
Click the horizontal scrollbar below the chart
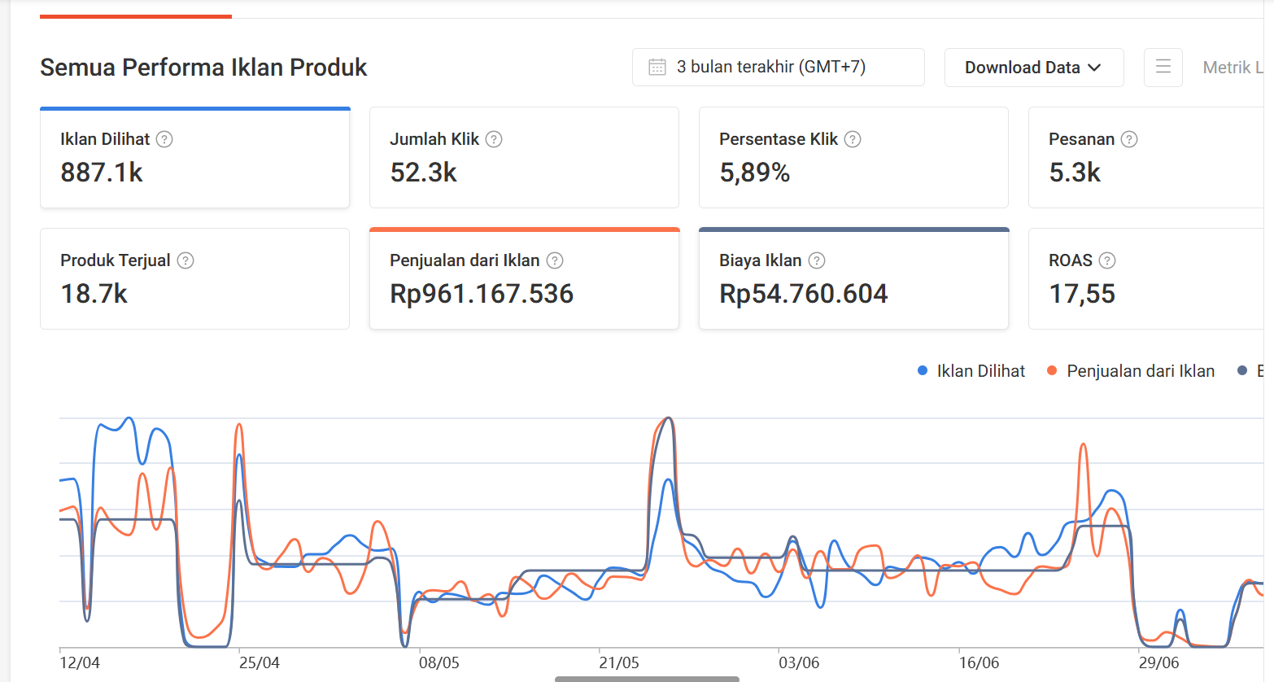pos(647,679)
